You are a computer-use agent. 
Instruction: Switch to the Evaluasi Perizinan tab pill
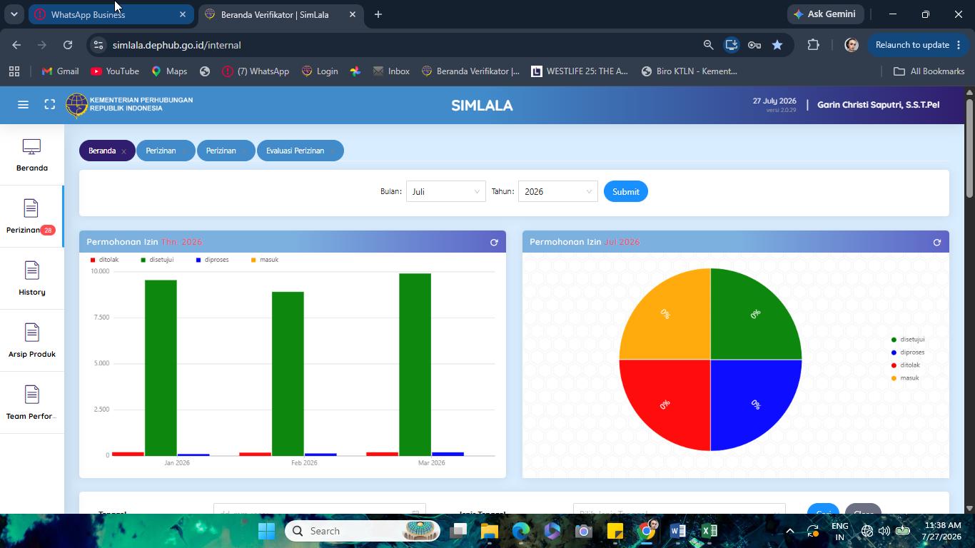[295, 151]
